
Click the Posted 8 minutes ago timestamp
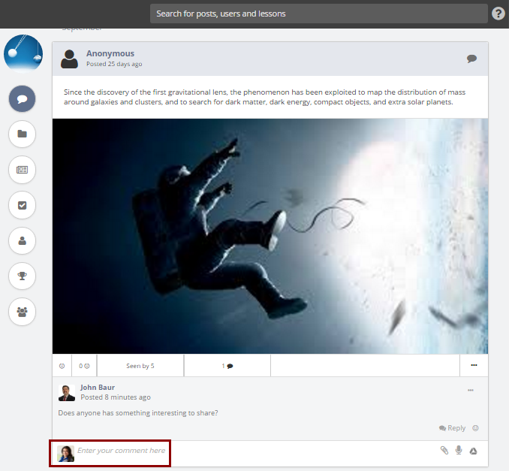[x=116, y=397]
